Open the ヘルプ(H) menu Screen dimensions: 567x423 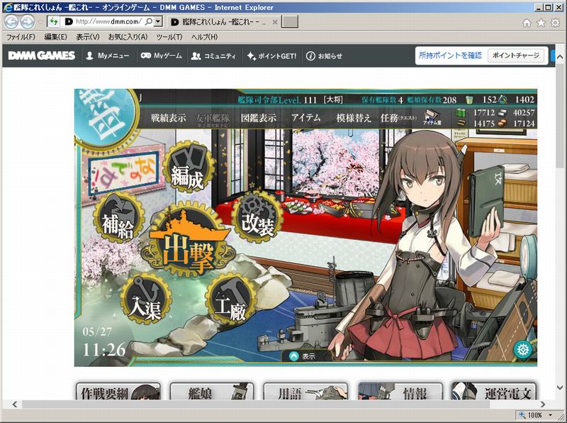[x=205, y=37]
